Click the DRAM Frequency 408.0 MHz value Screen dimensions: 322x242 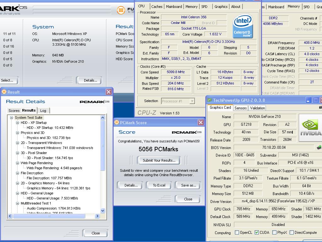click(312, 43)
